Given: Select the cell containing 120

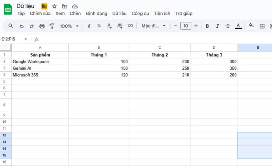Looking at the screenshot, I should (x=99, y=75).
